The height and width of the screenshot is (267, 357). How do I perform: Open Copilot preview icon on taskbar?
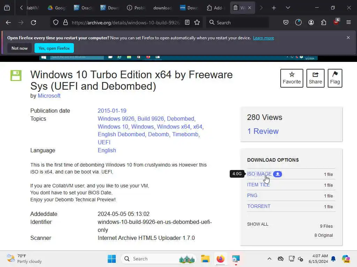pos(346,259)
